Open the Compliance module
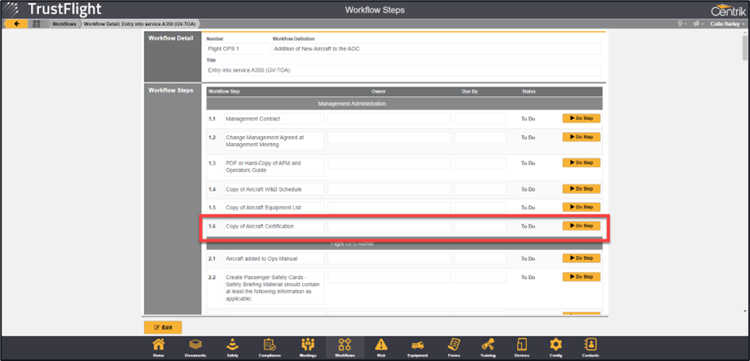The image size is (750, 361). point(269,348)
